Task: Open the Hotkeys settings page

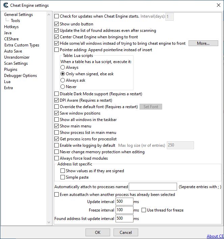Action: coord(11,27)
